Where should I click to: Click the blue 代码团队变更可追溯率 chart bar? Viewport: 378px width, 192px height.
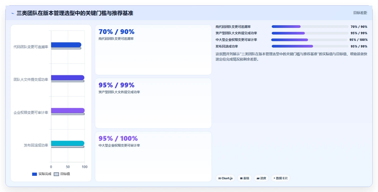(66, 45)
